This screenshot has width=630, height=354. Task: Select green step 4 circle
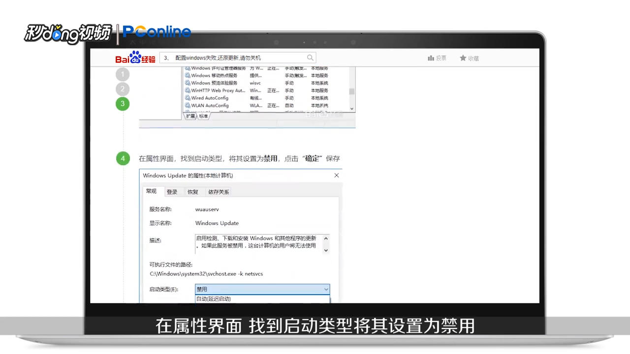pos(123,158)
